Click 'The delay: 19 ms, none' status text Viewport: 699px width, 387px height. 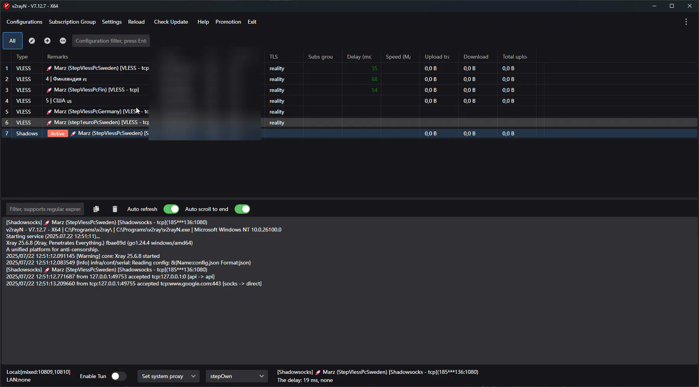pos(305,380)
